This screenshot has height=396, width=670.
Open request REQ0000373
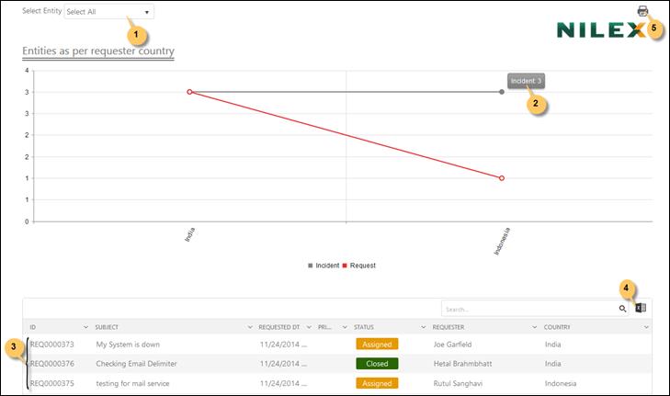point(51,345)
